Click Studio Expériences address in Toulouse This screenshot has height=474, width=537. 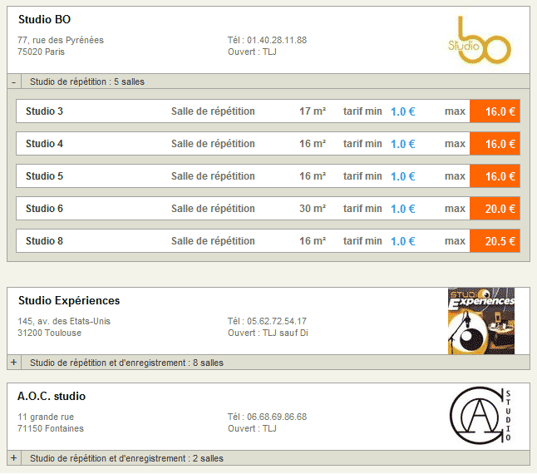(x=63, y=327)
